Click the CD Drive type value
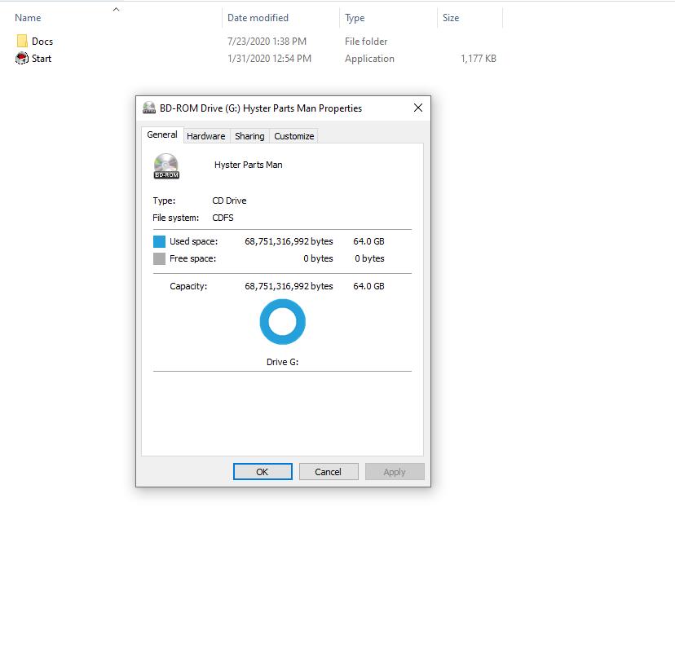 coord(229,201)
